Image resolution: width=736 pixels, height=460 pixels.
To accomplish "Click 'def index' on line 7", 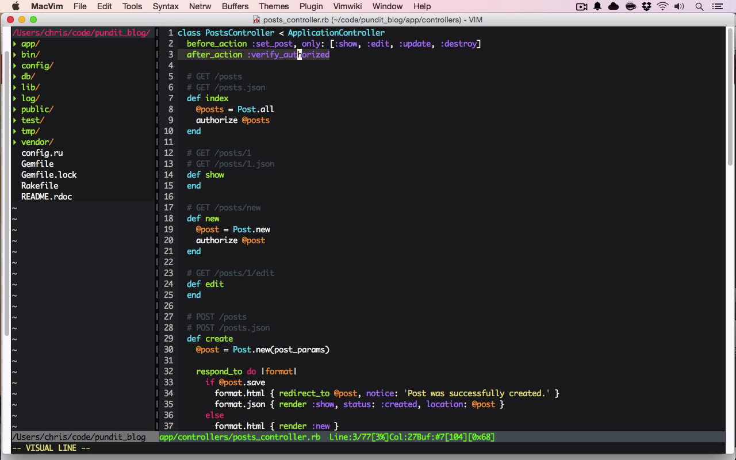I will 208,98.
